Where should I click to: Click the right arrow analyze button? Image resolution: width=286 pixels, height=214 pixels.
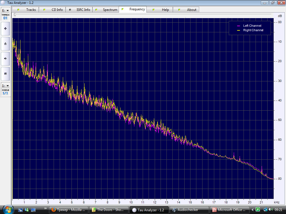[5, 59]
